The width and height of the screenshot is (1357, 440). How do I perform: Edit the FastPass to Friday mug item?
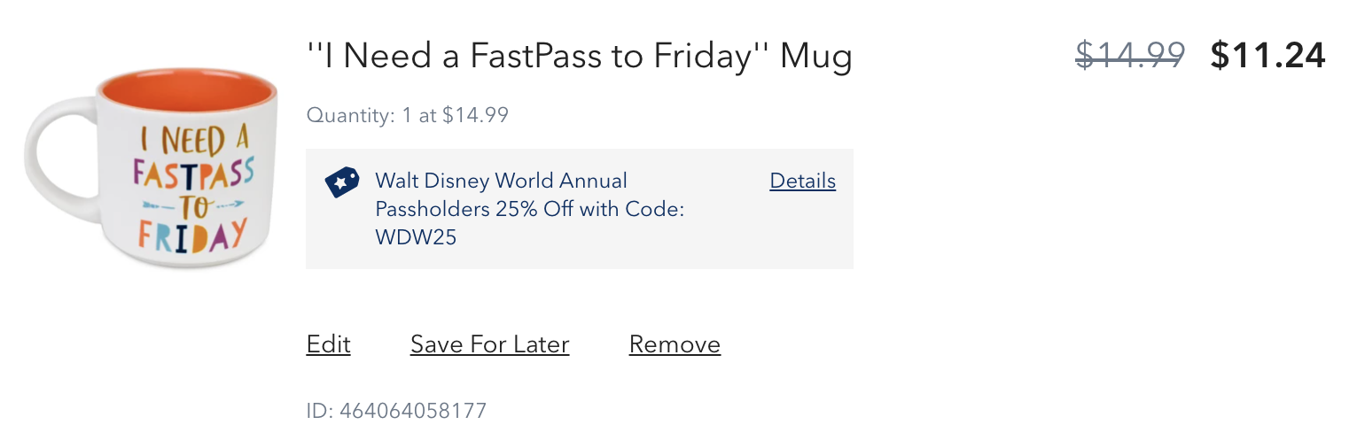coord(328,344)
